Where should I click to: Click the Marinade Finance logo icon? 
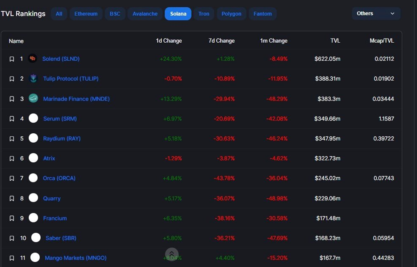point(33,98)
